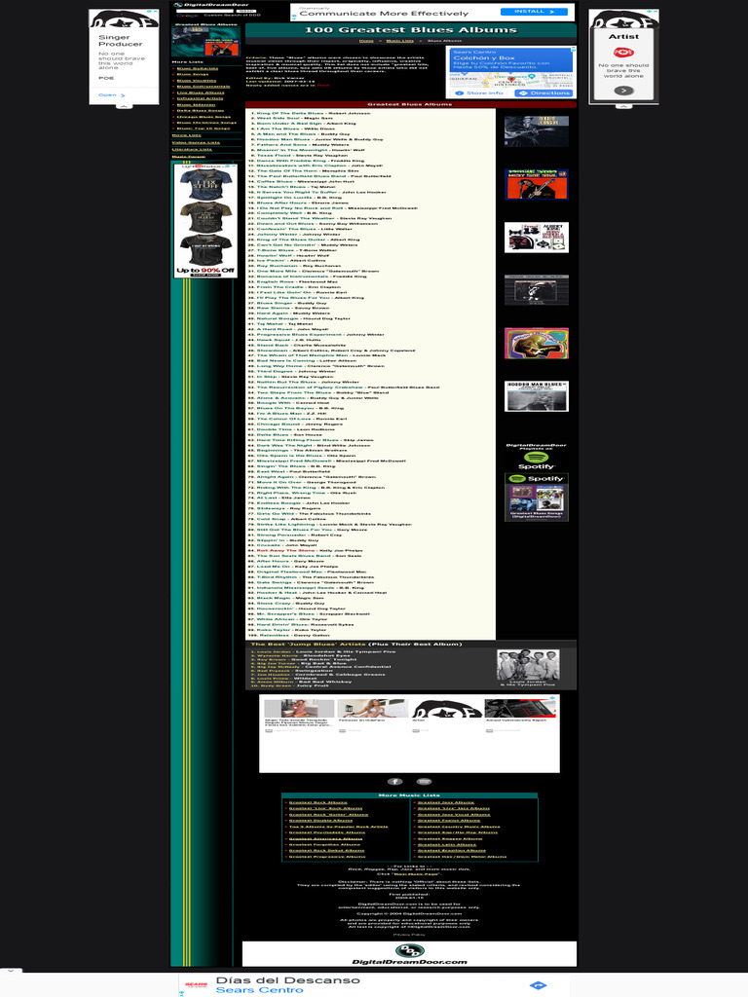The image size is (748, 997).
Task: Open album 9, Texas Flood
Action: (x=274, y=155)
